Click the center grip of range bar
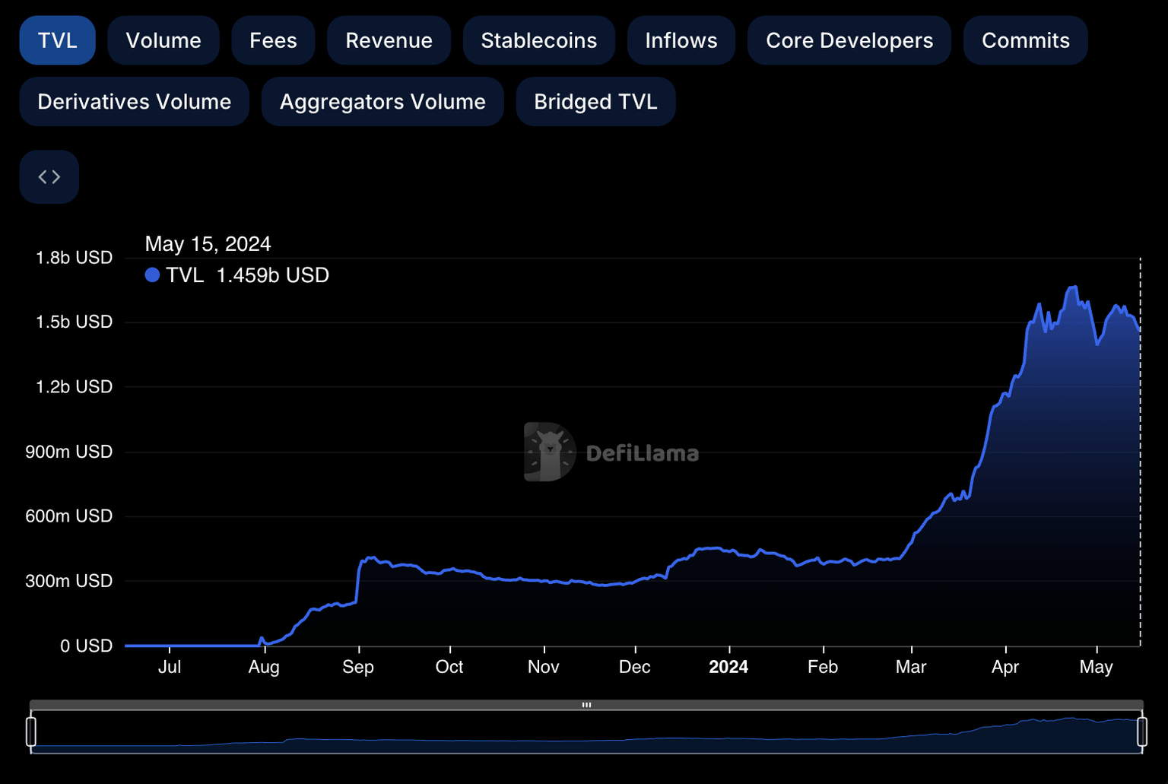 tap(586, 705)
